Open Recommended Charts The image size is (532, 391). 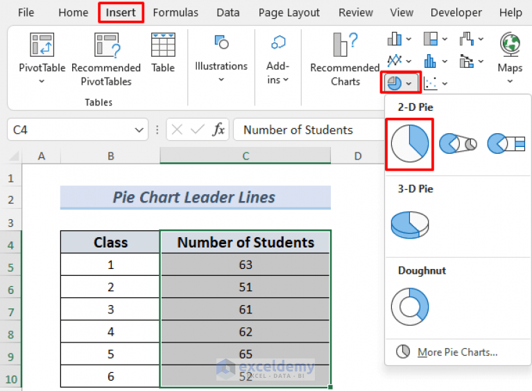coord(345,60)
